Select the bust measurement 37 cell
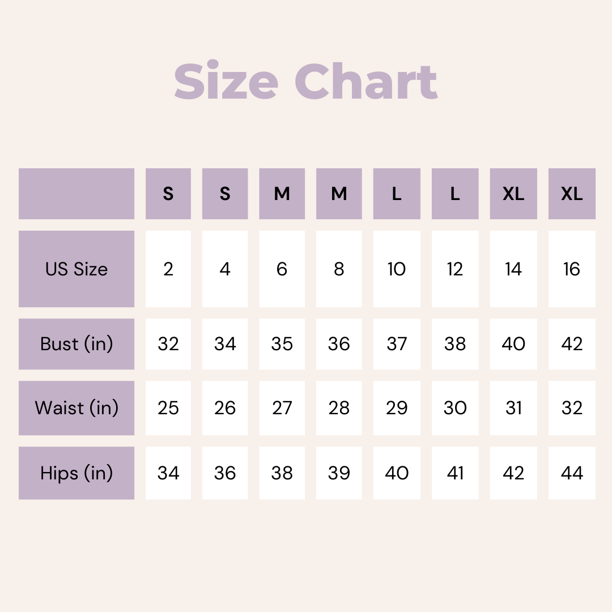The height and width of the screenshot is (612, 612). 397,344
